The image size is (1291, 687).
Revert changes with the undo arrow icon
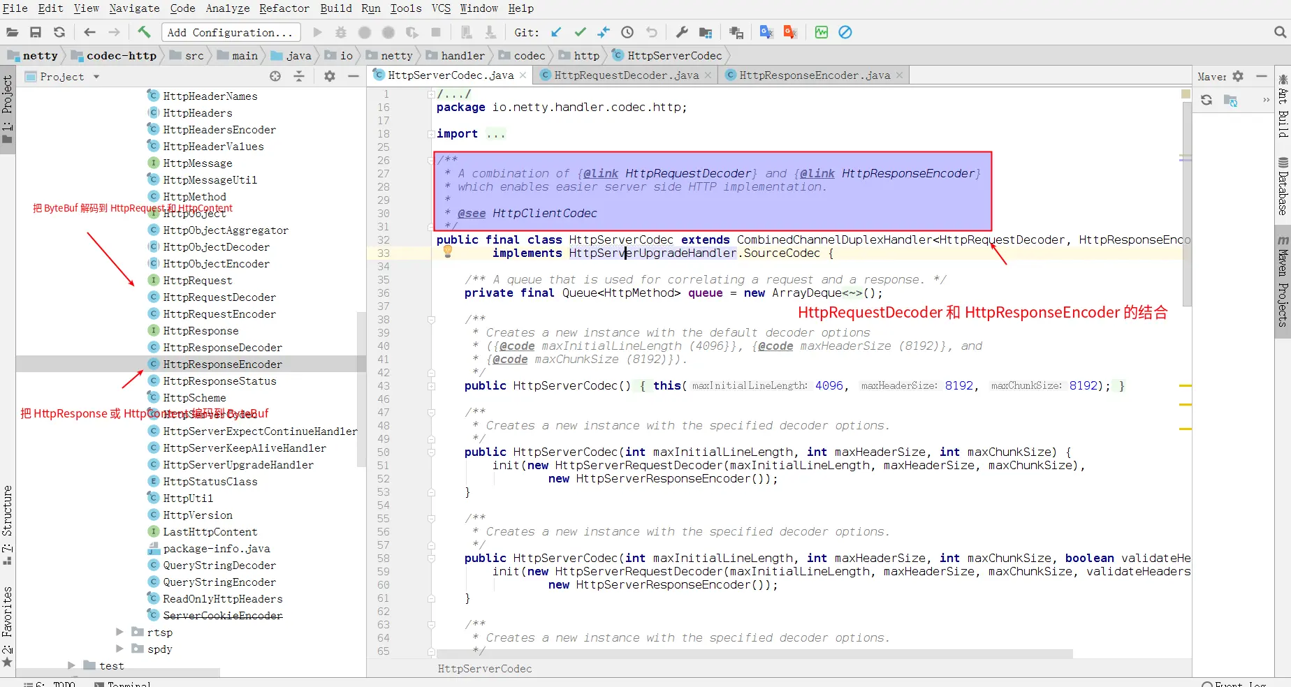(x=651, y=32)
